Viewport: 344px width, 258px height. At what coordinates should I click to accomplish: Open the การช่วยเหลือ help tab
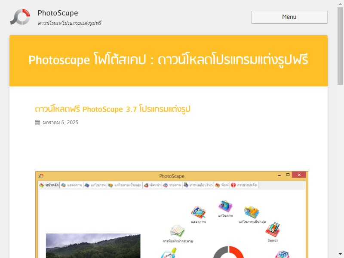(x=244, y=185)
